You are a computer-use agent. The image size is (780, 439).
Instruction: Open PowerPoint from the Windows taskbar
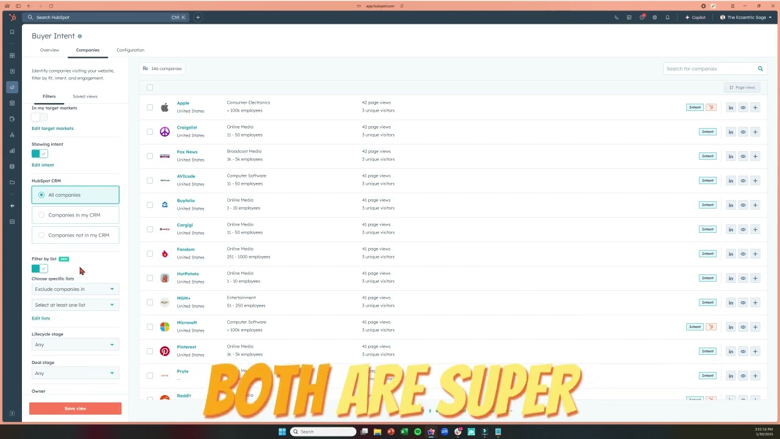tap(391, 432)
